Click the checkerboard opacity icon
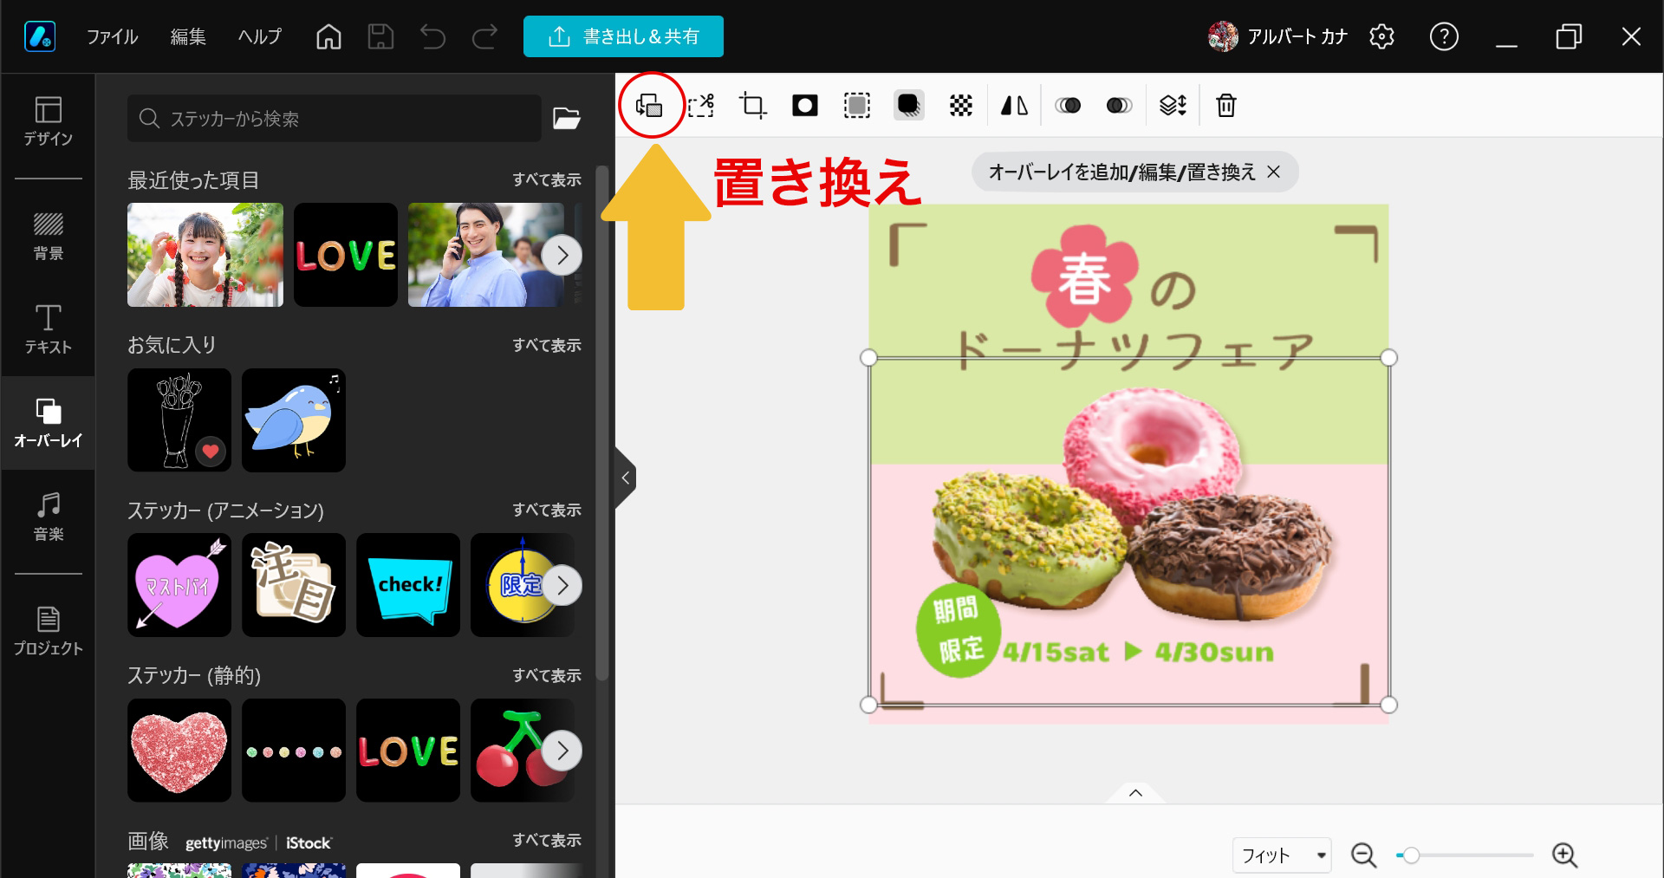 coord(961,106)
